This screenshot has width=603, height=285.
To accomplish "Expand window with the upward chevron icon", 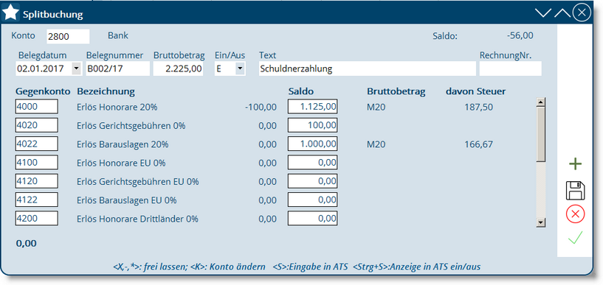I will point(562,13).
